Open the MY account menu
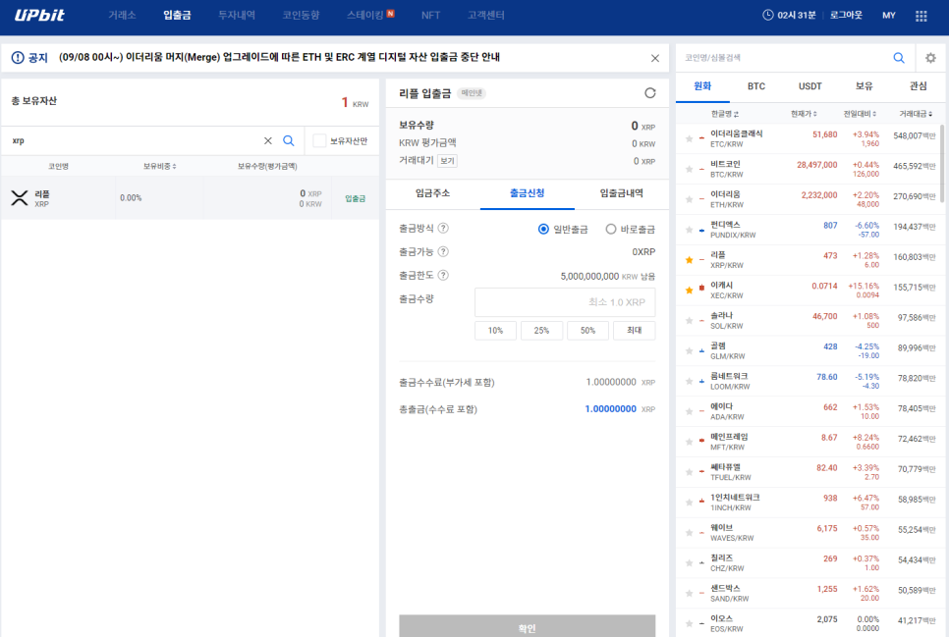The width and height of the screenshot is (949, 637). pyautogui.click(x=888, y=15)
